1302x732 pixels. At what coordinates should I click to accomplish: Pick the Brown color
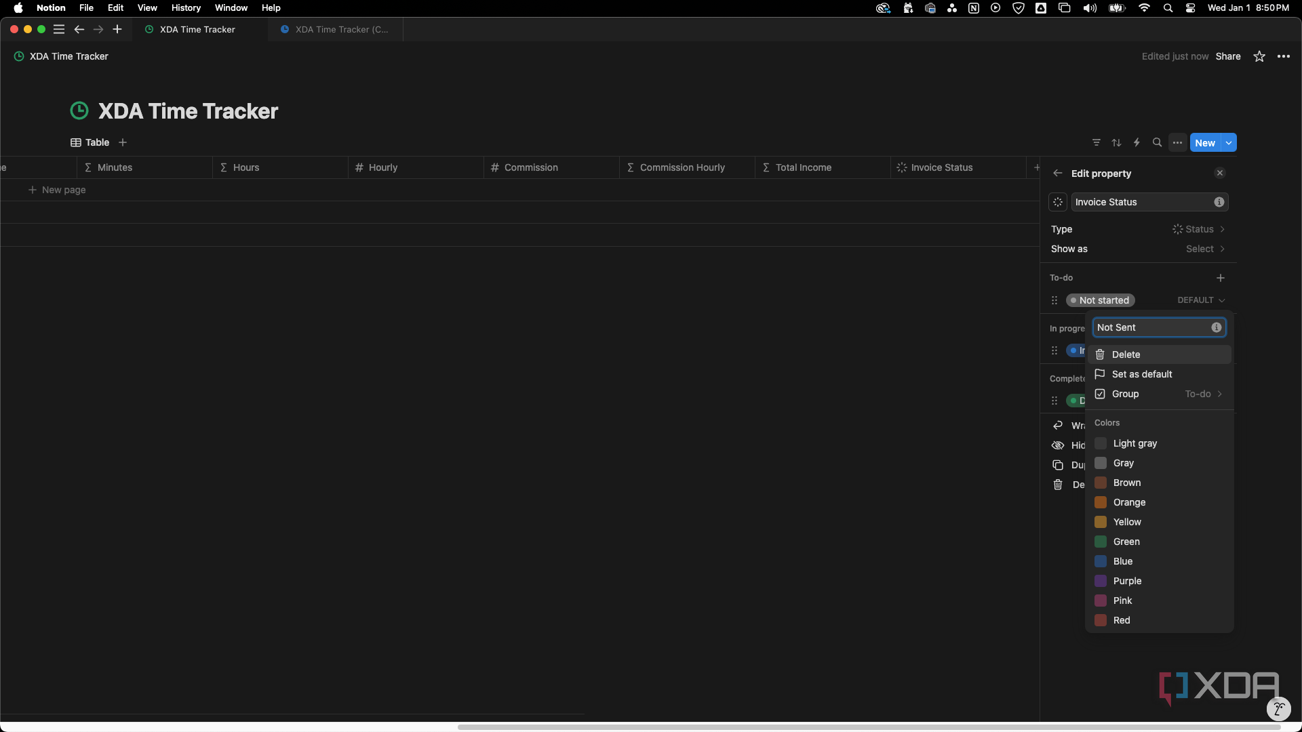[x=1159, y=483]
